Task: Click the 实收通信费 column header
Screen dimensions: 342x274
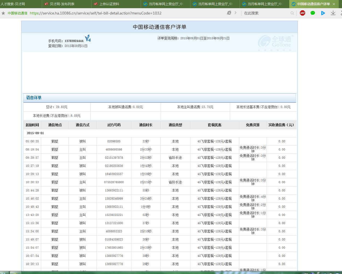Action: tap(281, 125)
